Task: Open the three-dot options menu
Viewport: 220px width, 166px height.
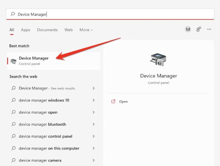Action: (x=209, y=29)
